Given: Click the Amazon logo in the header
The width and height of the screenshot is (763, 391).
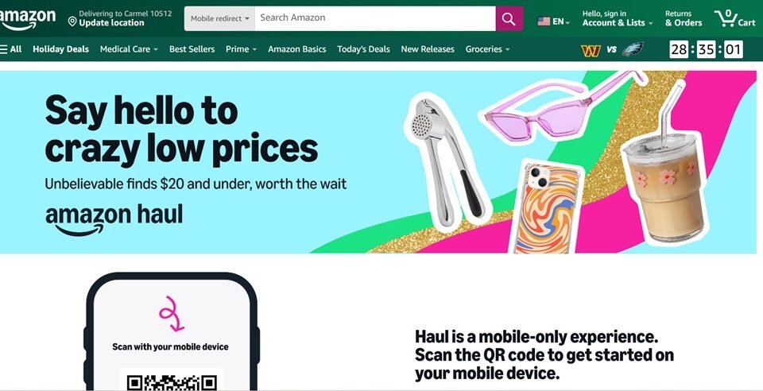Looking at the screenshot, I should point(27,19).
